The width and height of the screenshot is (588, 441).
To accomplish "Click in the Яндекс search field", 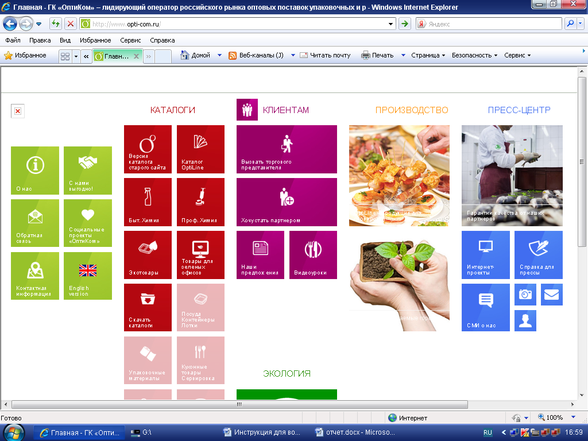I will tap(493, 24).
